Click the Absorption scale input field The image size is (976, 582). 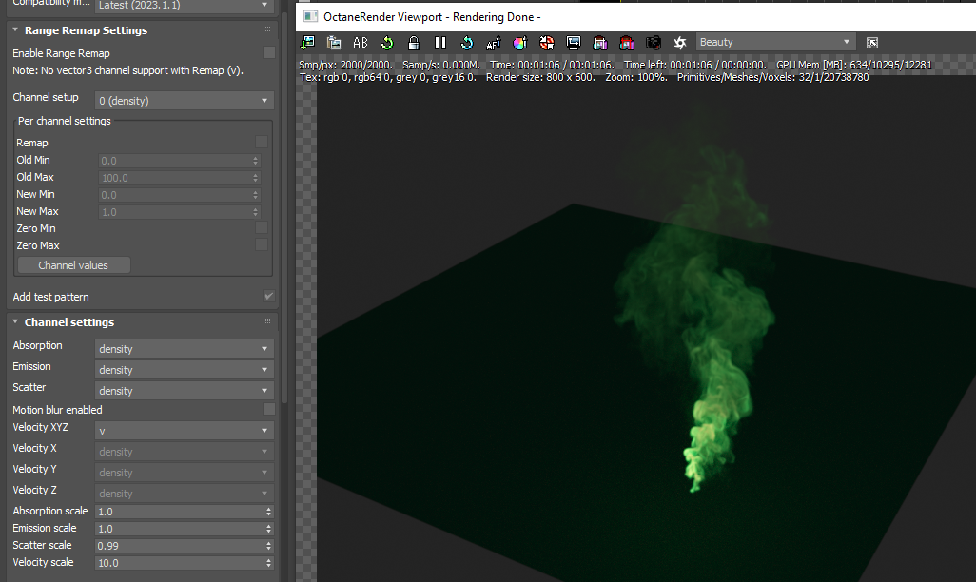[180, 512]
